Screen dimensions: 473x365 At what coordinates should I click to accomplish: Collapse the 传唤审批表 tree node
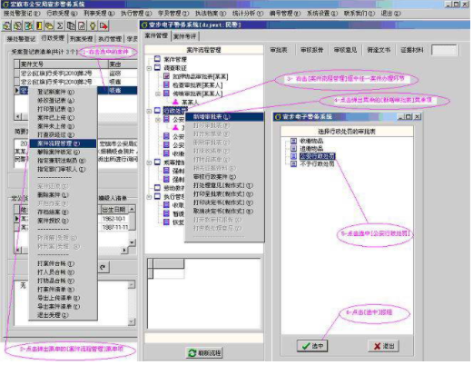tap(158, 94)
